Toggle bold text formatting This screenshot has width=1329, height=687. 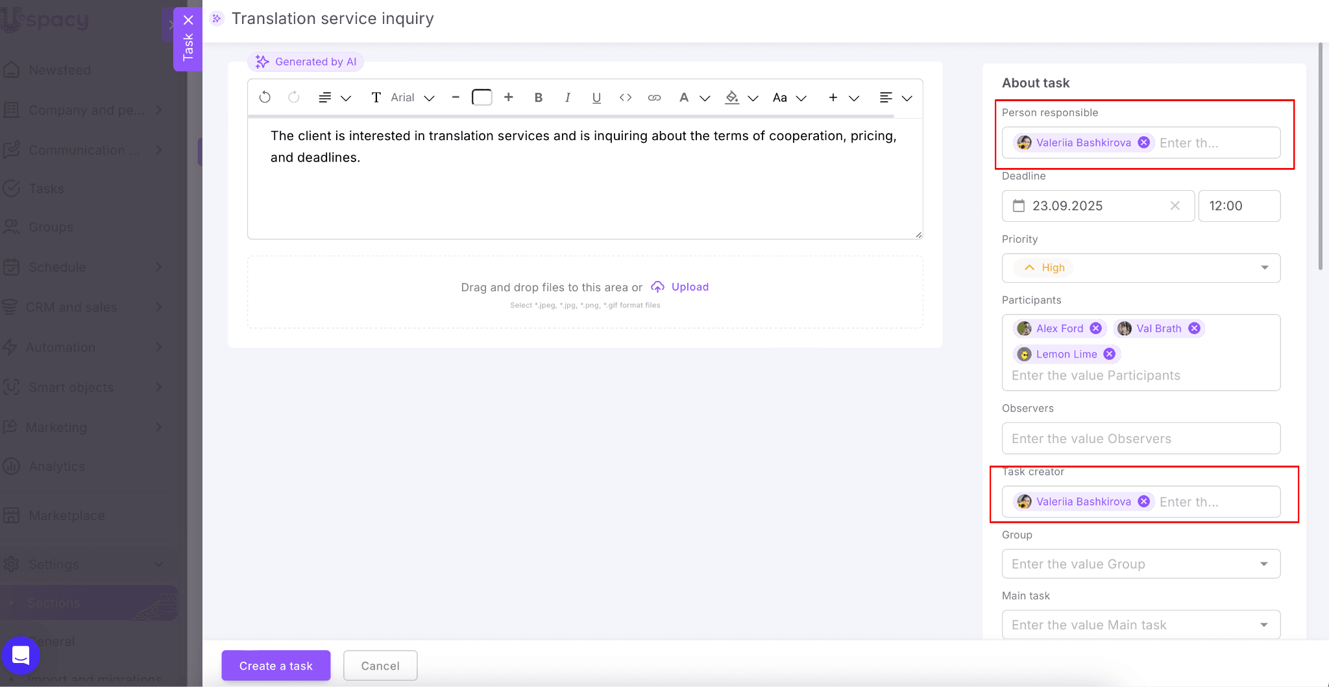click(538, 97)
